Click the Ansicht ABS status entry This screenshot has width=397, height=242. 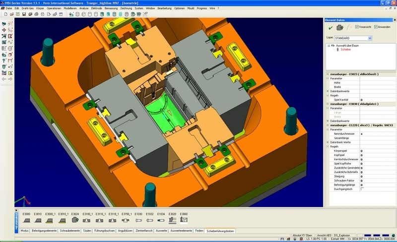tap(324, 236)
